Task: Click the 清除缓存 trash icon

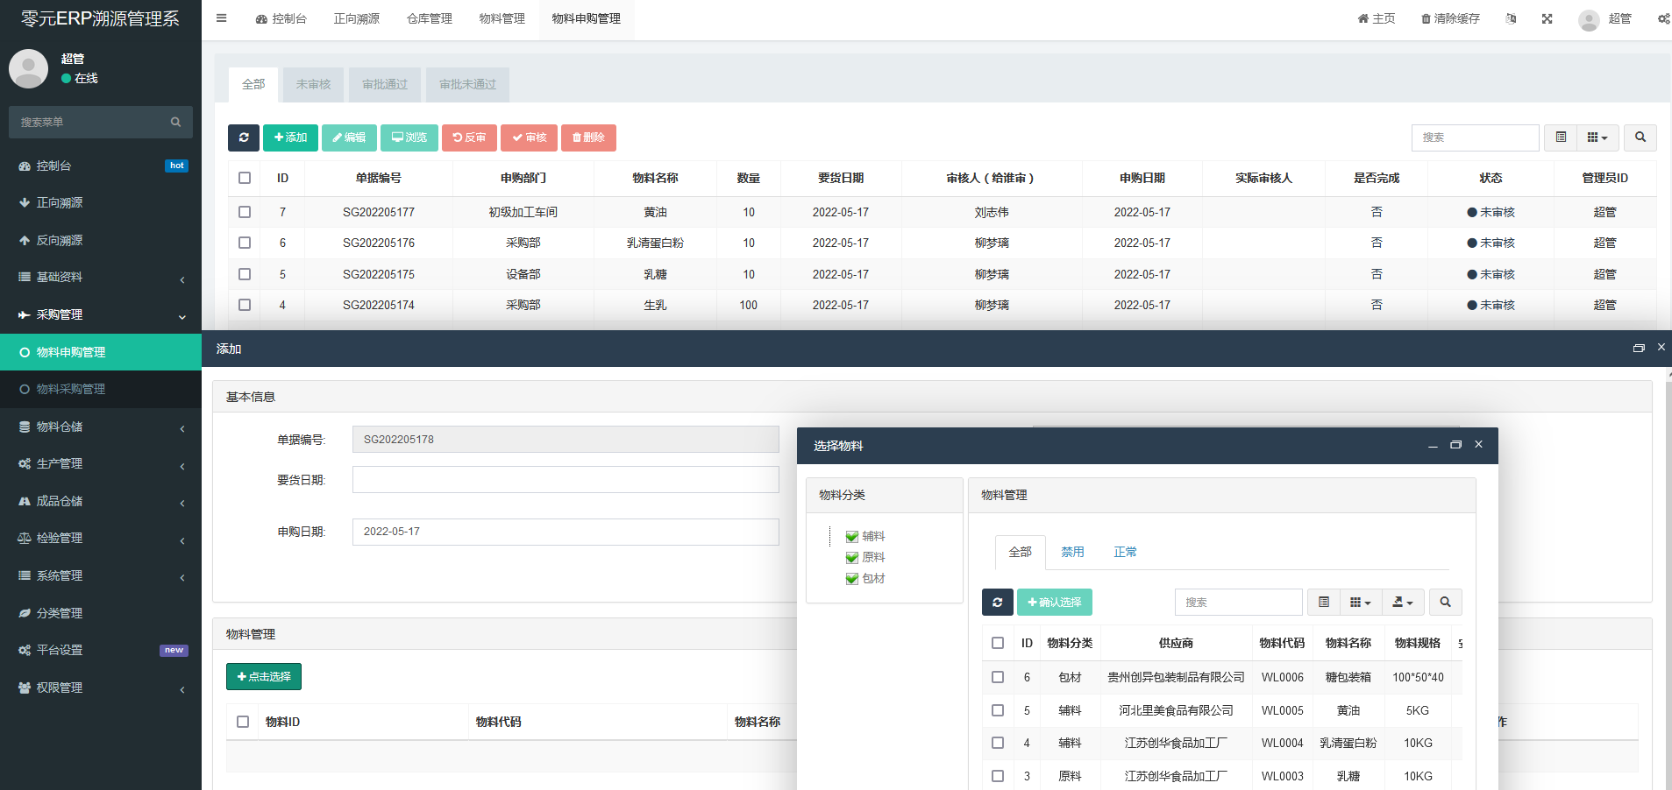Action: click(x=1426, y=18)
